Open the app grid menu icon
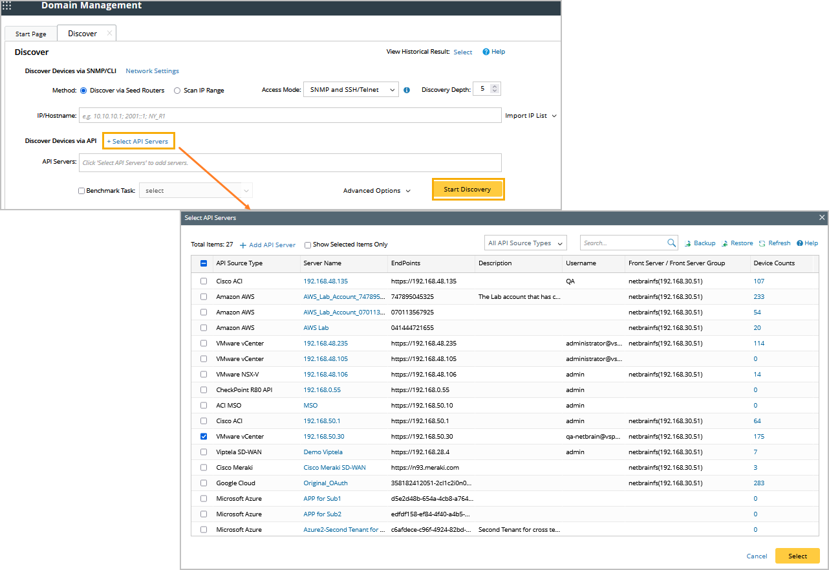 click(x=7, y=5)
